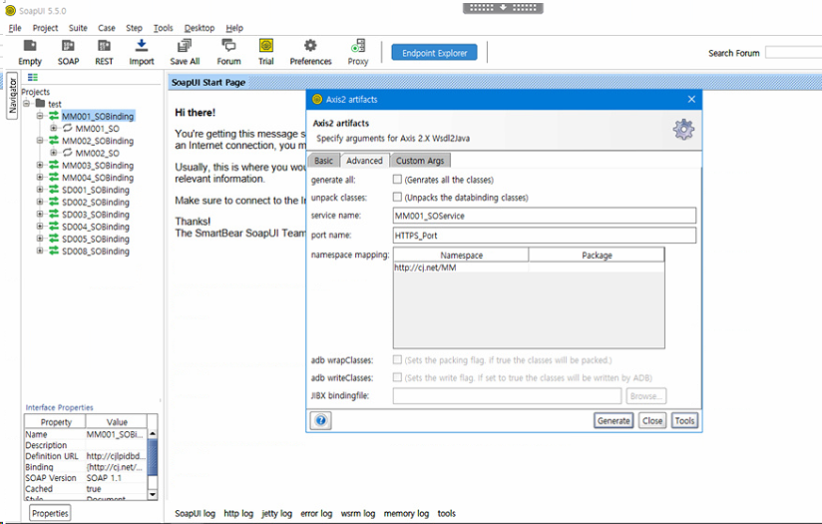Expand the MM003_SOBinding tree node
822x524 pixels.
39,165
